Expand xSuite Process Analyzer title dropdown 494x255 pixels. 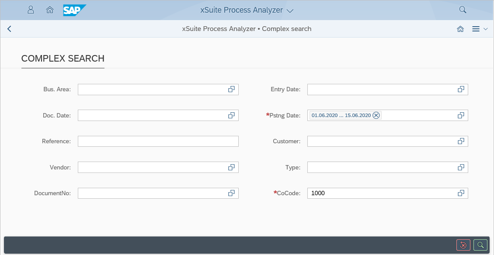[290, 10]
